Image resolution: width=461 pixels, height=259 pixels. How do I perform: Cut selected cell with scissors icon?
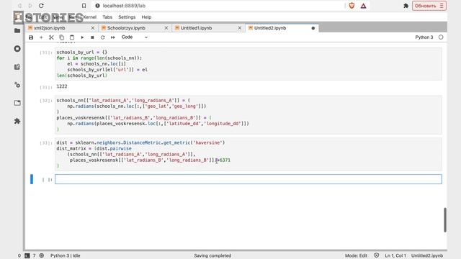[x=51, y=37]
